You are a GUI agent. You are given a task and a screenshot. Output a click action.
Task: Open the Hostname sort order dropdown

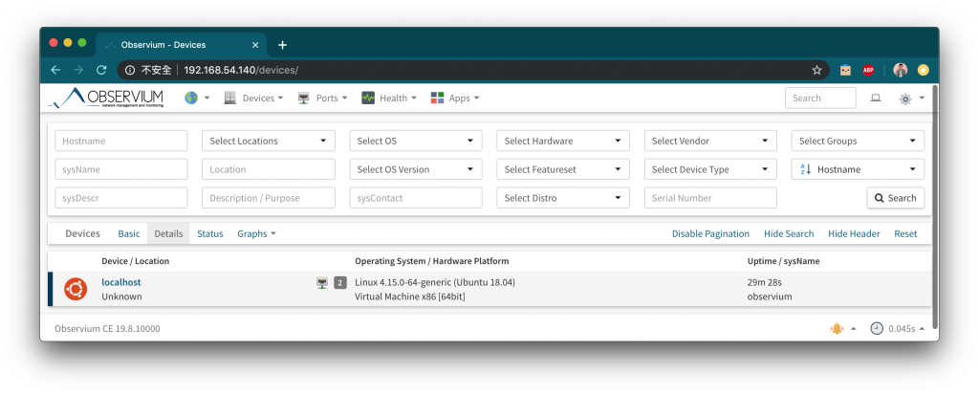858,169
